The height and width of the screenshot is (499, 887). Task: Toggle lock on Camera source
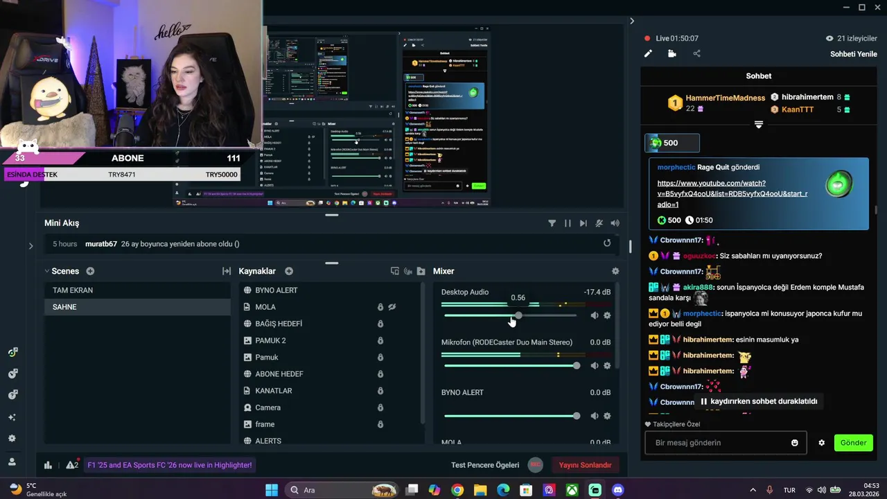380,408
